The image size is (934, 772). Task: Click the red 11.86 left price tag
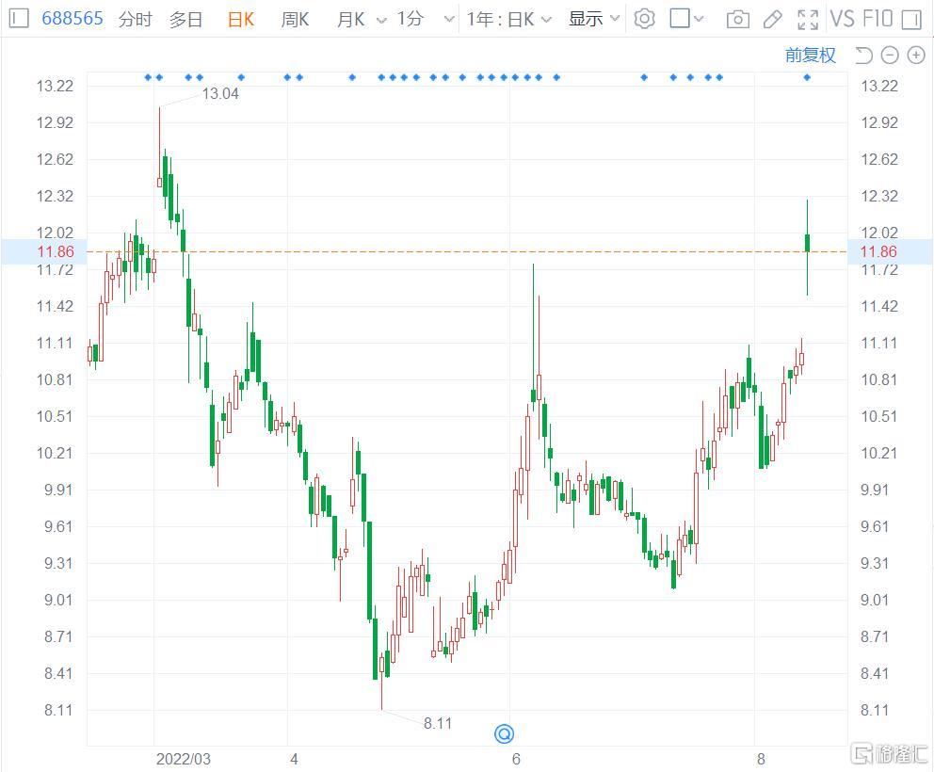click(56, 251)
